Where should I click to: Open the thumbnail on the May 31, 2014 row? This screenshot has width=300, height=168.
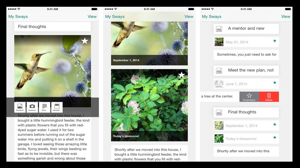219,42
